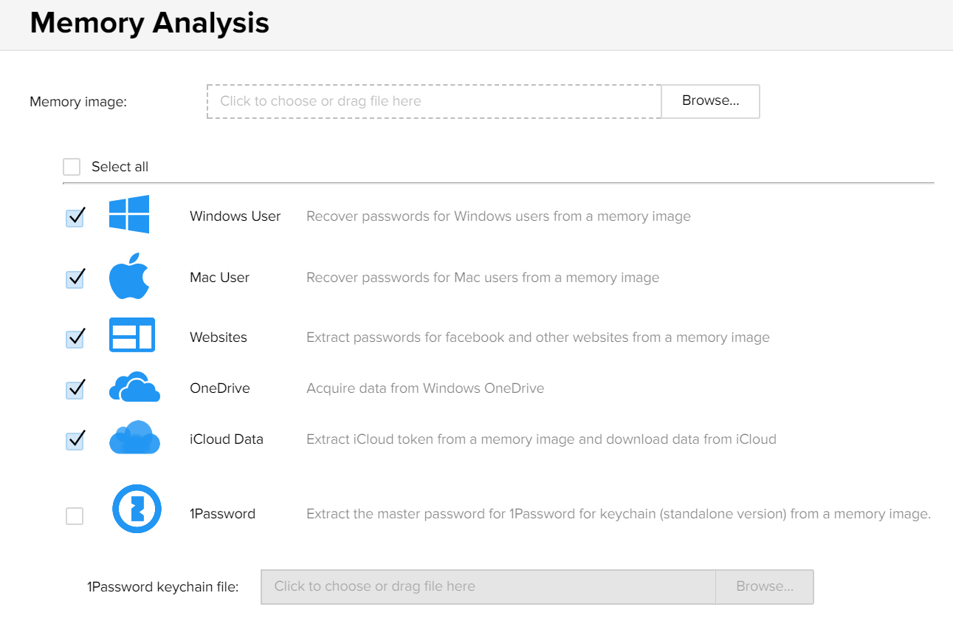
Task: Click the OneDrive cloud icon
Action: pos(134,388)
